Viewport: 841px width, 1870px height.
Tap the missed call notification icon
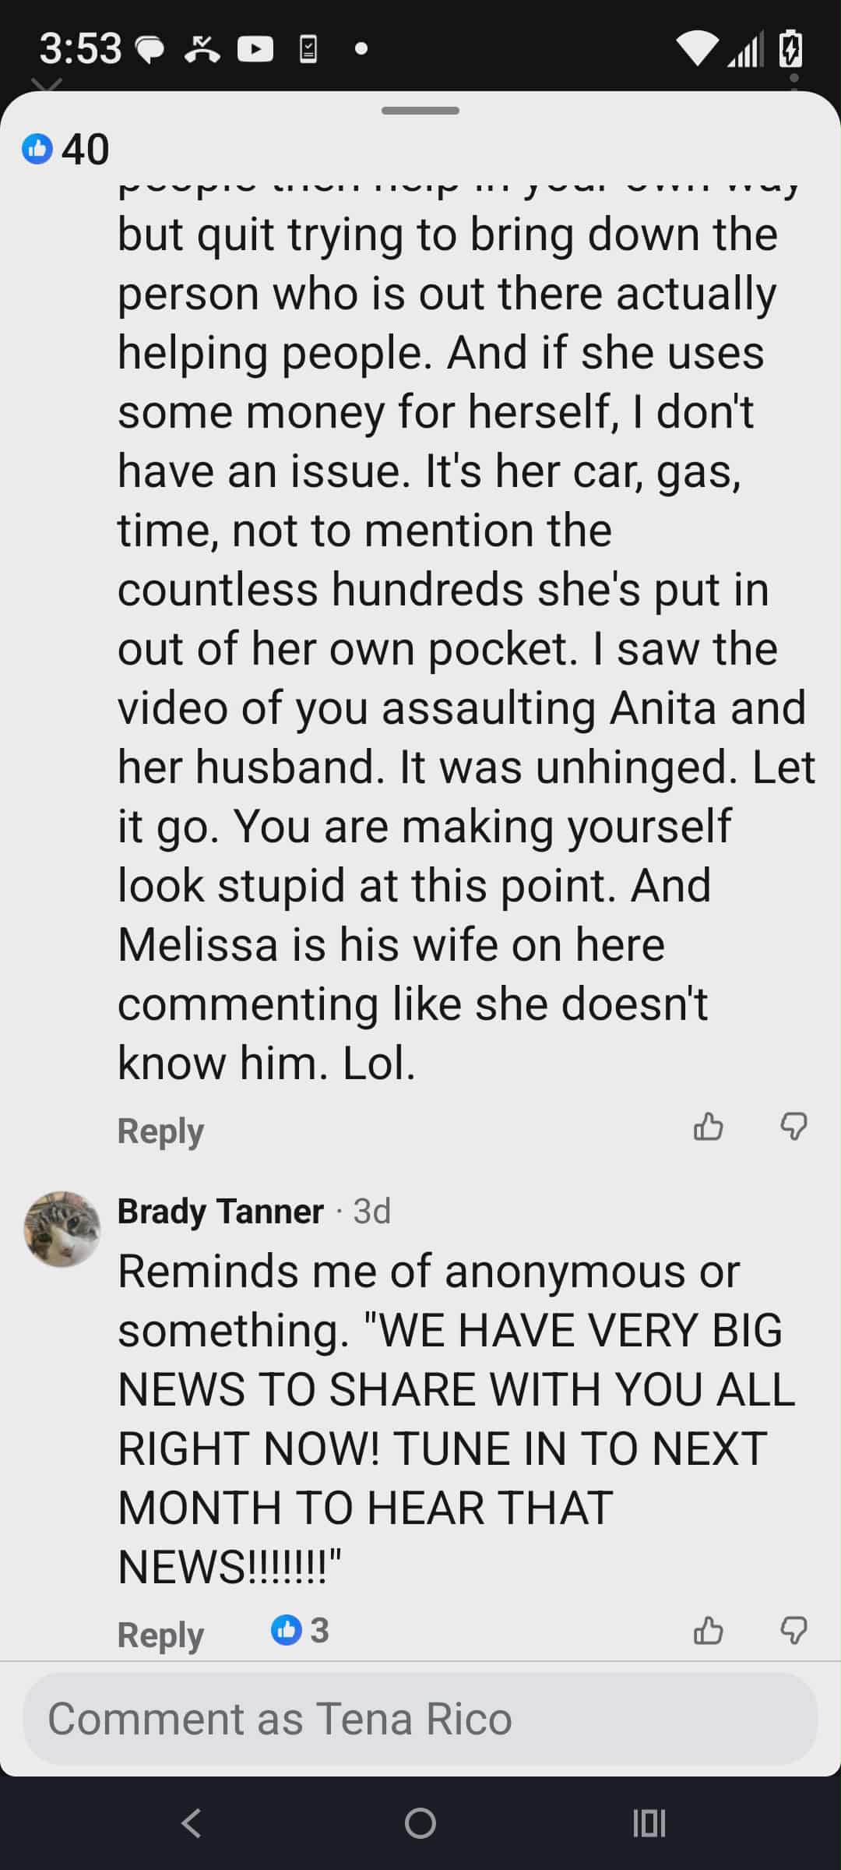pos(202,51)
